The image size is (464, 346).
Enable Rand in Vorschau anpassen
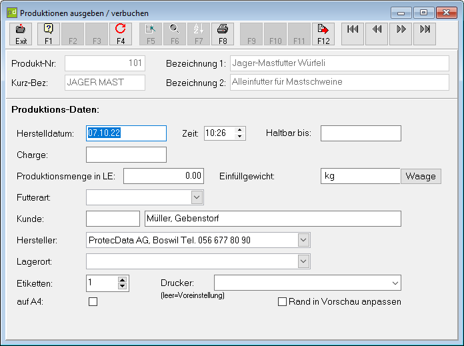[x=282, y=301]
